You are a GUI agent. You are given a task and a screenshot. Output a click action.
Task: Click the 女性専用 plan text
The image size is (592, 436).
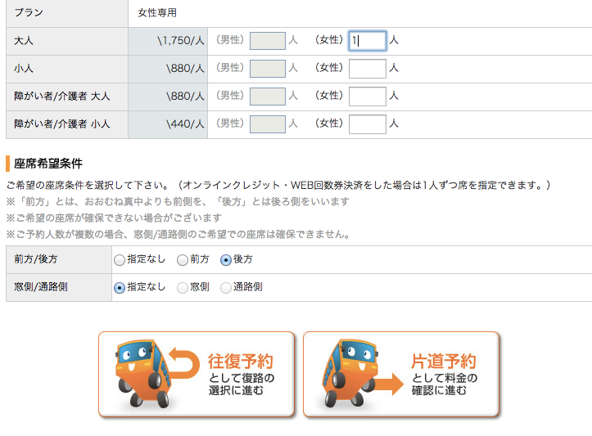157,13
